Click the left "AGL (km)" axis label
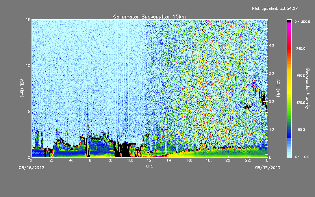Viewport: 315px width, 197px height. 22,88
